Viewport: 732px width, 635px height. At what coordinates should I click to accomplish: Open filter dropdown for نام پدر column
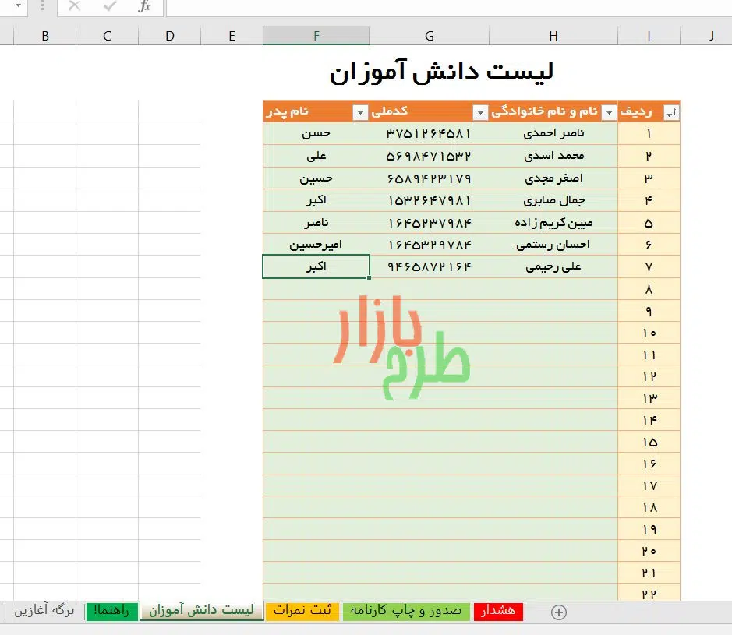[359, 113]
